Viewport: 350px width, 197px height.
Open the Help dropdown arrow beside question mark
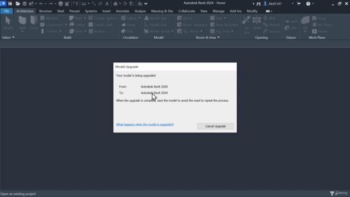(313, 4)
